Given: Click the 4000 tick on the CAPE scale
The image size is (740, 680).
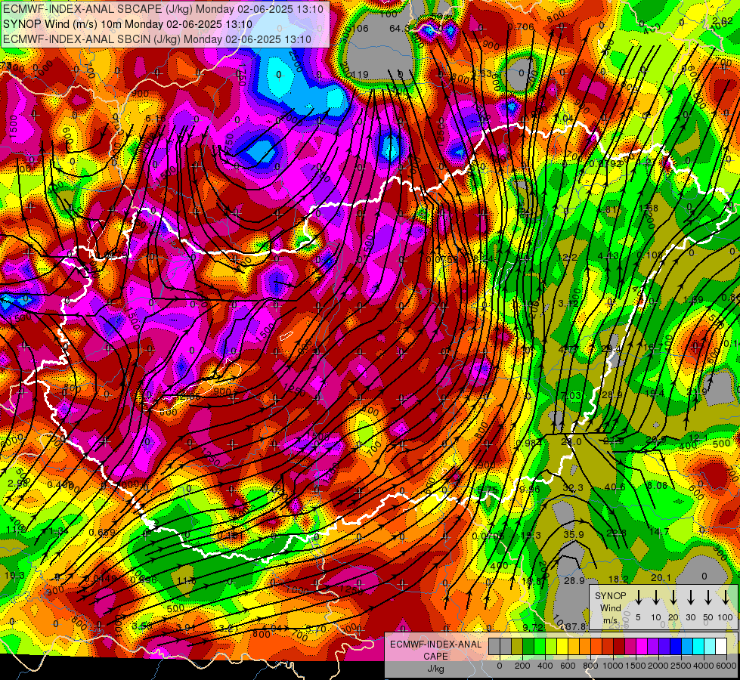Looking at the screenshot, I should (704, 666).
